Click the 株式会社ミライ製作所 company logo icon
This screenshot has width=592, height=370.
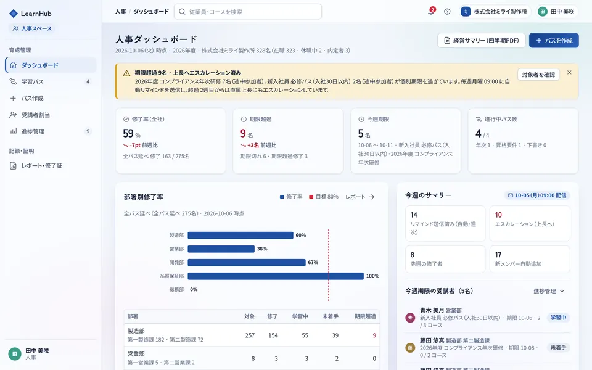[466, 12]
